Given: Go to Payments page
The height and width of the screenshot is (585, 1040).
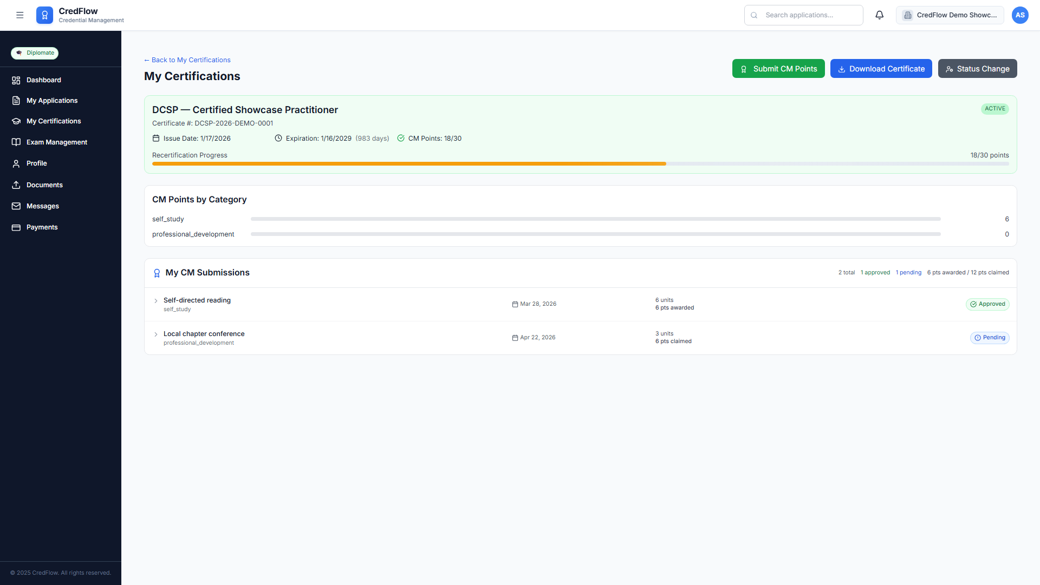Looking at the screenshot, I should tap(42, 227).
